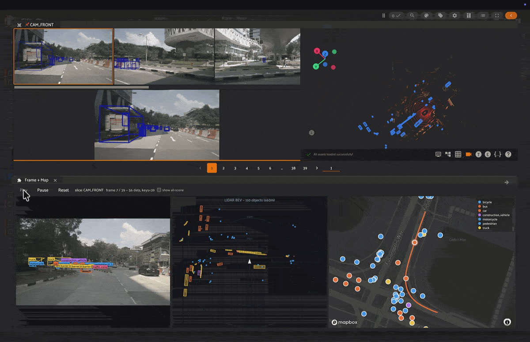
Task: Click Play playback button
Action: coord(23,190)
